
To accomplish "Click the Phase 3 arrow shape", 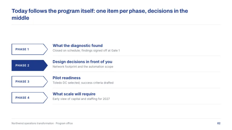I will 30,82.
